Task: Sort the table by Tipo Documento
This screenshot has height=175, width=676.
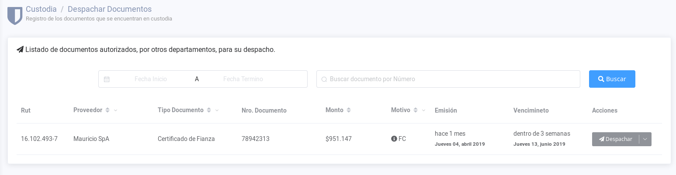Action: [209, 110]
